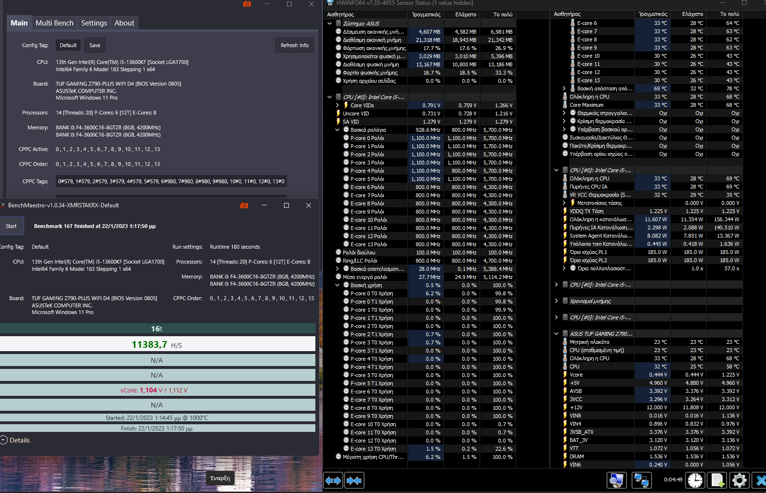Click the Ring/LLC clock sensor icon
This screenshot has height=493, width=766.
(338, 261)
